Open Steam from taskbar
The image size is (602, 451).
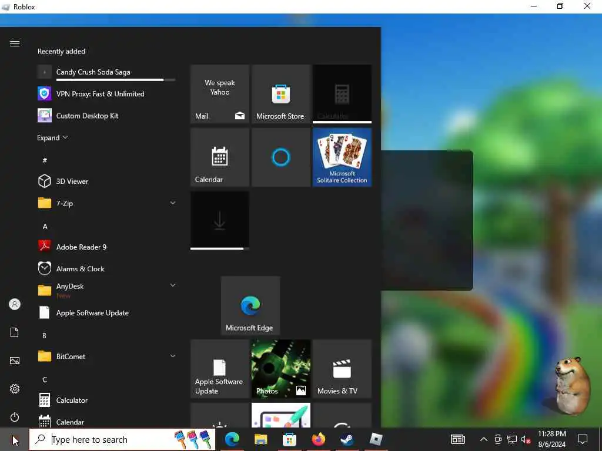tap(347, 439)
